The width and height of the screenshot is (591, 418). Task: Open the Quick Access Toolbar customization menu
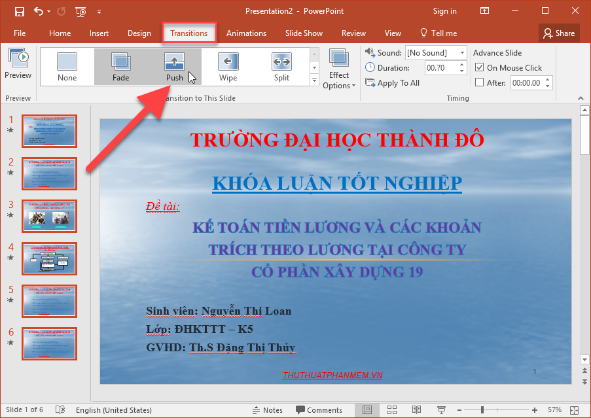pos(99,11)
